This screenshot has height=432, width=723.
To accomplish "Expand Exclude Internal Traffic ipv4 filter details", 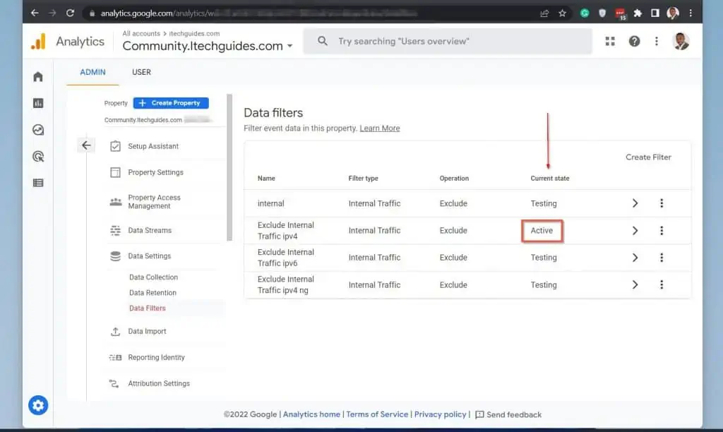I will [635, 230].
